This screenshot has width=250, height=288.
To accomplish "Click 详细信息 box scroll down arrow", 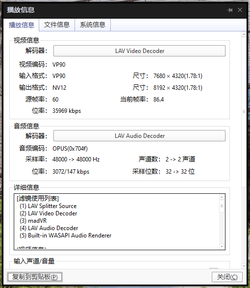I will point(222,246).
